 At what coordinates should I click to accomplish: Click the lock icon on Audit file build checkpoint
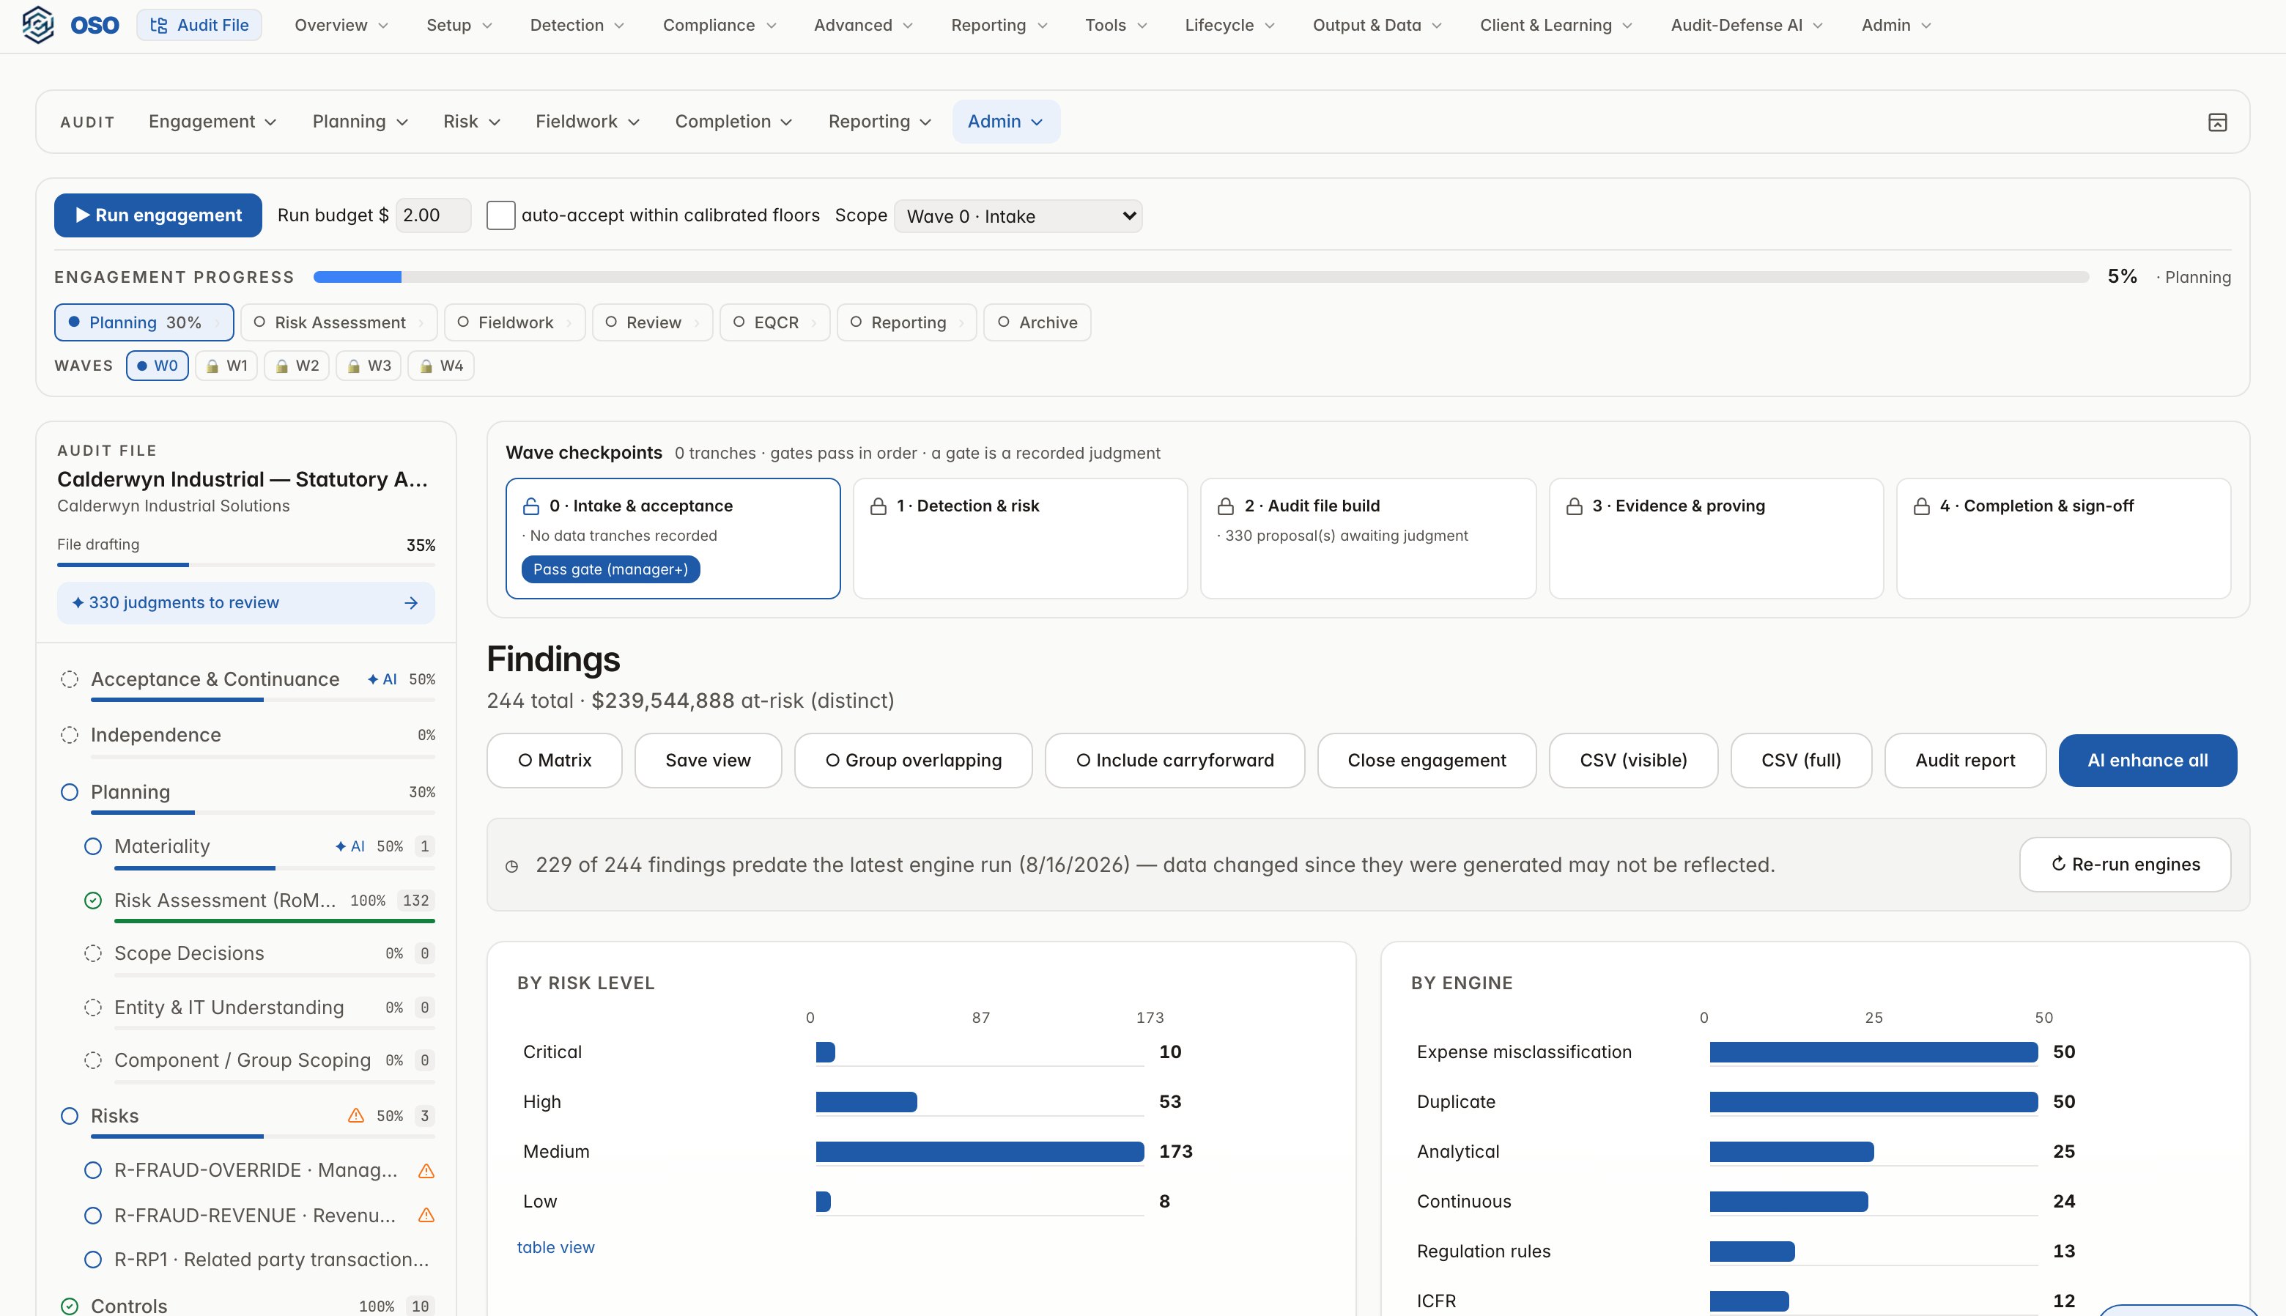(x=1225, y=506)
